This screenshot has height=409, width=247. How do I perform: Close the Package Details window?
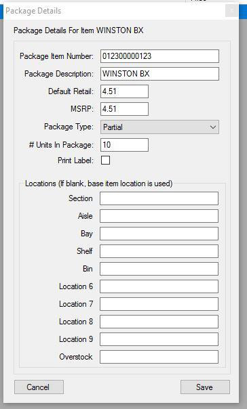pos(231,11)
